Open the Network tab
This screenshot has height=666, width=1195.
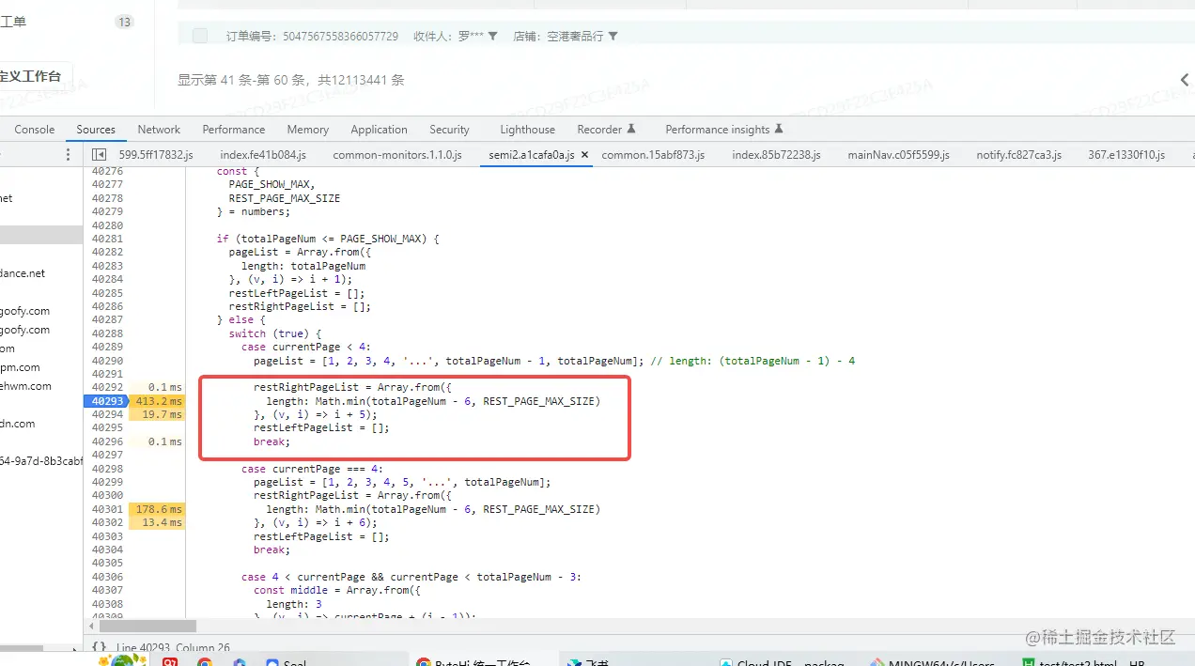[159, 130]
